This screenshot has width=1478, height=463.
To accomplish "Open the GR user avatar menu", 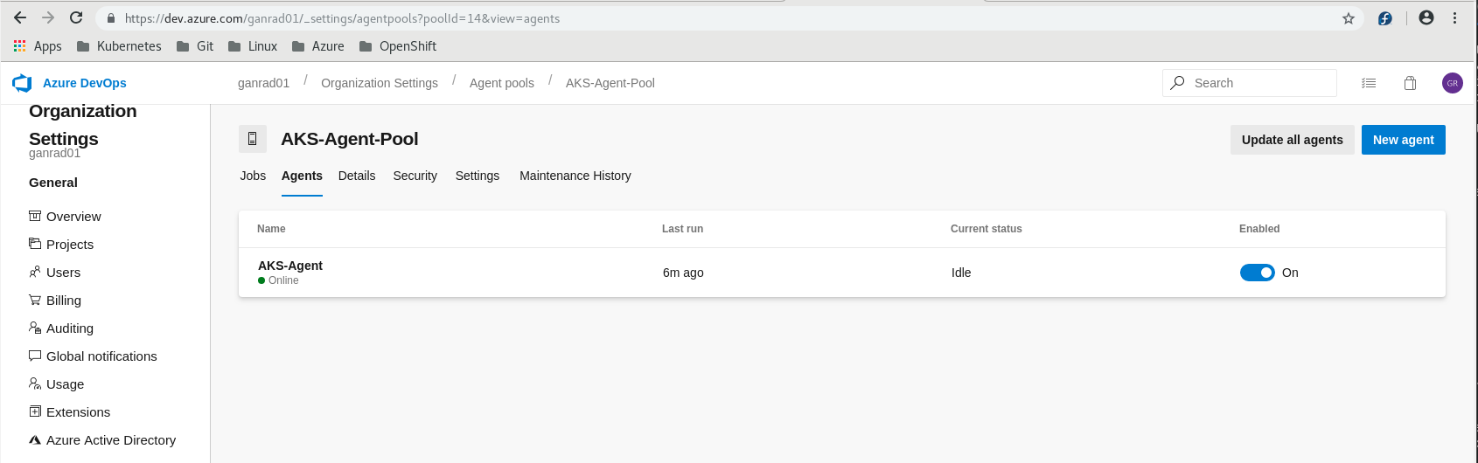I will tap(1453, 83).
